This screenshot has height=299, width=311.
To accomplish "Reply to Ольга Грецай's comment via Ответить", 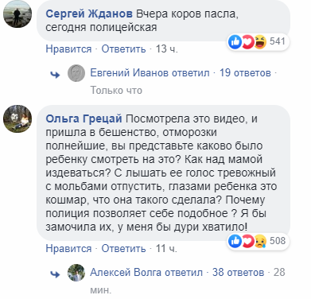I will (x=123, y=249).
